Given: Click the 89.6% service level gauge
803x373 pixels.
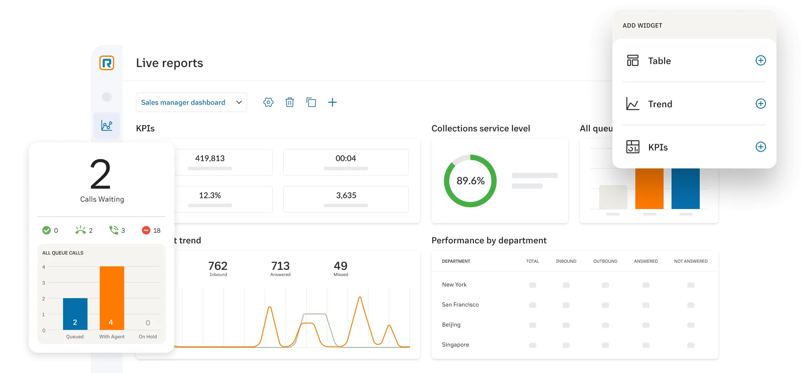Looking at the screenshot, I should 470,181.
